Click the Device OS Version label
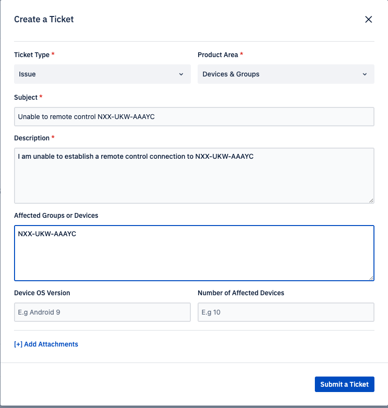The height and width of the screenshot is (408, 388). (x=42, y=293)
